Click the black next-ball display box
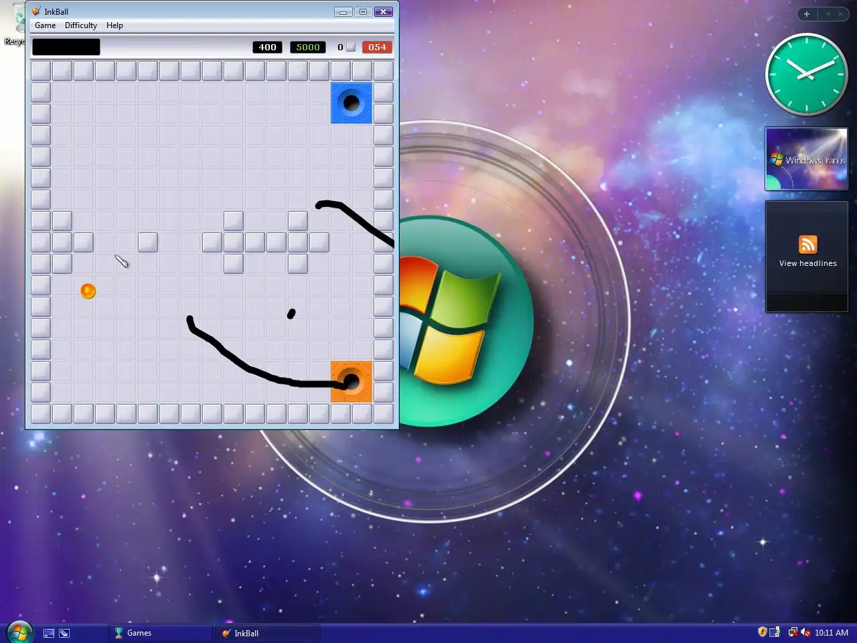Image resolution: width=857 pixels, height=643 pixels. pos(66,47)
